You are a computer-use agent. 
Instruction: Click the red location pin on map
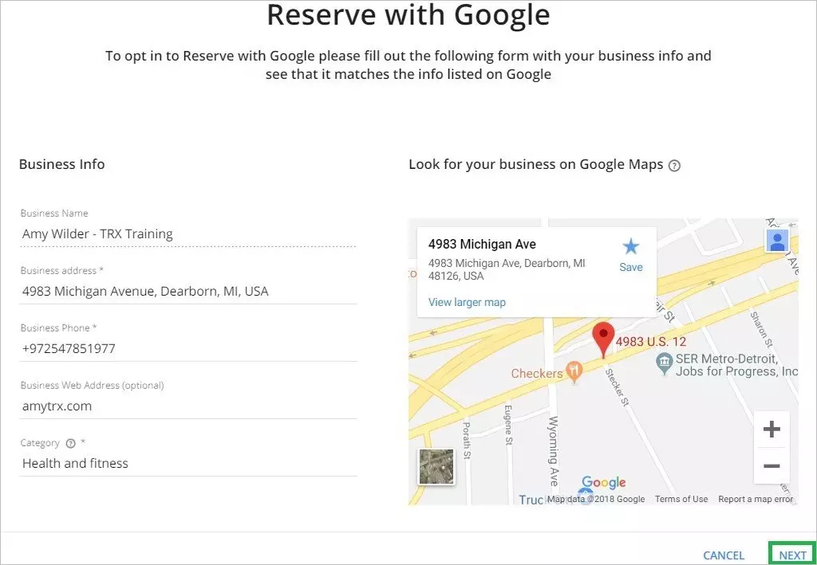[603, 339]
